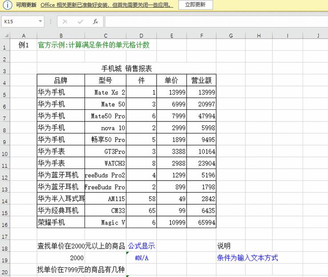Click the Mate50 Pro cell

(105, 116)
